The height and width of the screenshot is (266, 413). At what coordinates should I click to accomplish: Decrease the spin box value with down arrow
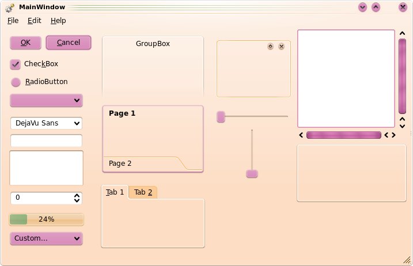click(x=77, y=200)
